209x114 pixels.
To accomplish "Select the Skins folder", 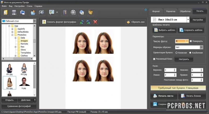I will (23, 50).
